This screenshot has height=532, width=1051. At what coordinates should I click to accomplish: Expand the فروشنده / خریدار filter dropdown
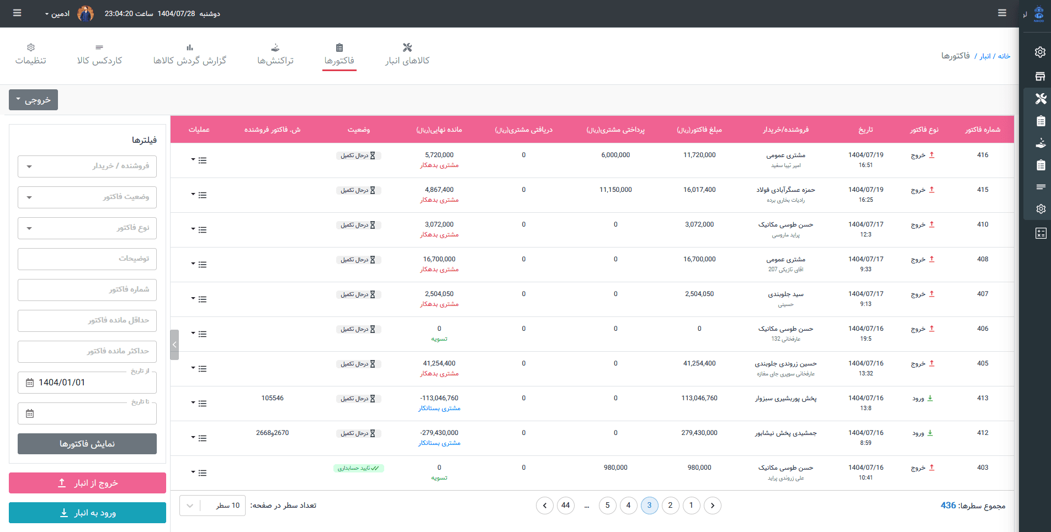pyautogui.click(x=87, y=166)
